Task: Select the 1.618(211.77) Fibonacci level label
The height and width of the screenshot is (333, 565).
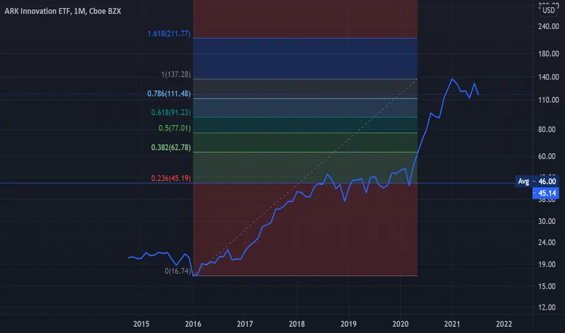Action: (169, 33)
